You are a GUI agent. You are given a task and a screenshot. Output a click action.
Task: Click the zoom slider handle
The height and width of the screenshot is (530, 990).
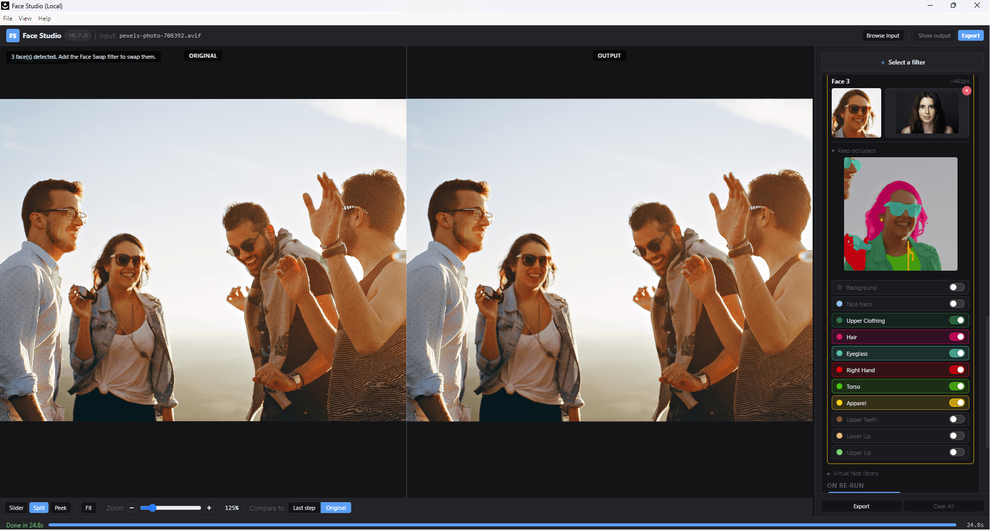(x=152, y=508)
